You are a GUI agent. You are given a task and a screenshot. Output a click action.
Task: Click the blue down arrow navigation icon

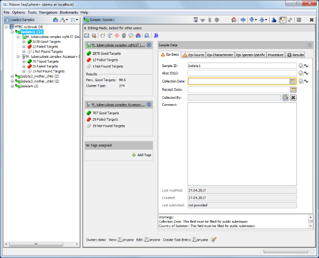click(x=252, y=20)
